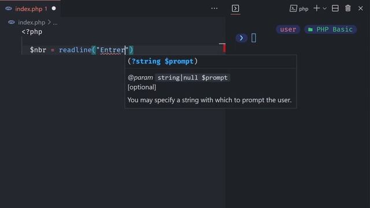The image size is (370, 208).
Task: Open the new terminal launch profile dropdown
Action: point(325,9)
